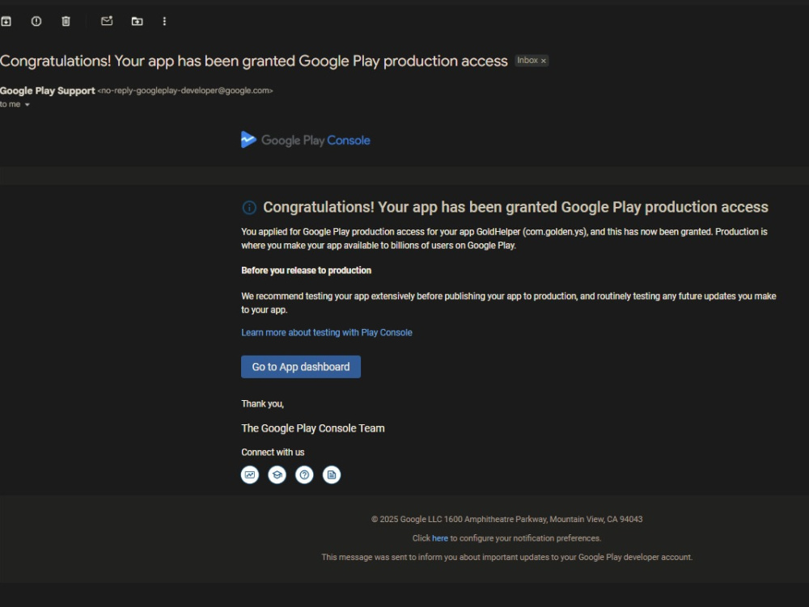Click the info icon beside Congratulations heading

pos(249,208)
